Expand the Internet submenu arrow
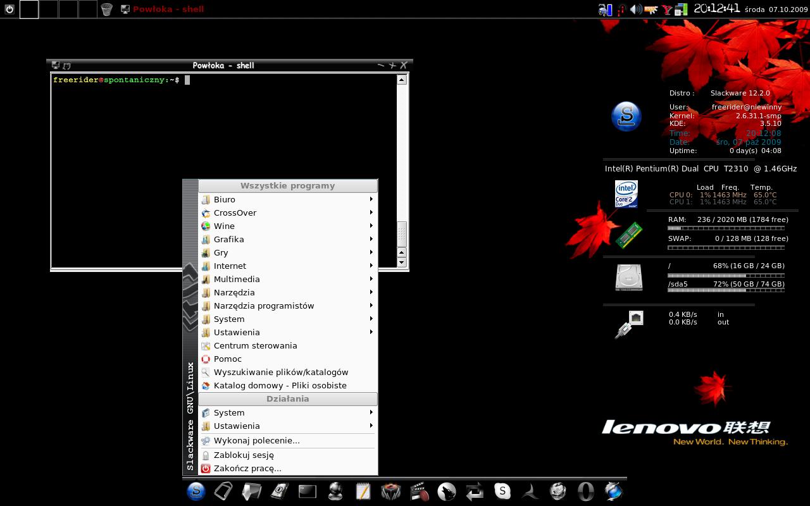Image resolution: width=810 pixels, height=506 pixels. pos(371,266)
